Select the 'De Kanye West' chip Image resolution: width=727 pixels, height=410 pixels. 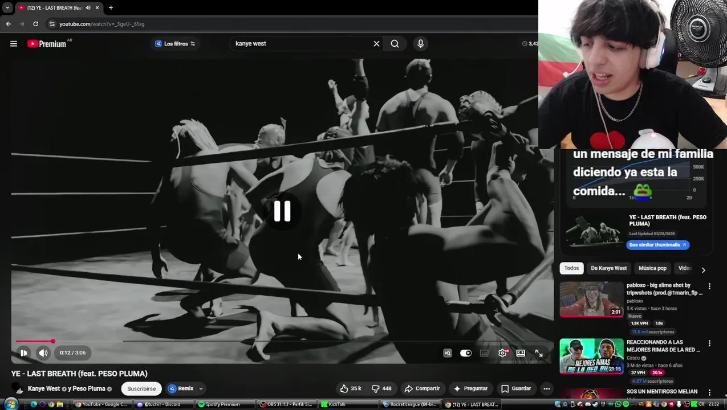coord(608,268)
